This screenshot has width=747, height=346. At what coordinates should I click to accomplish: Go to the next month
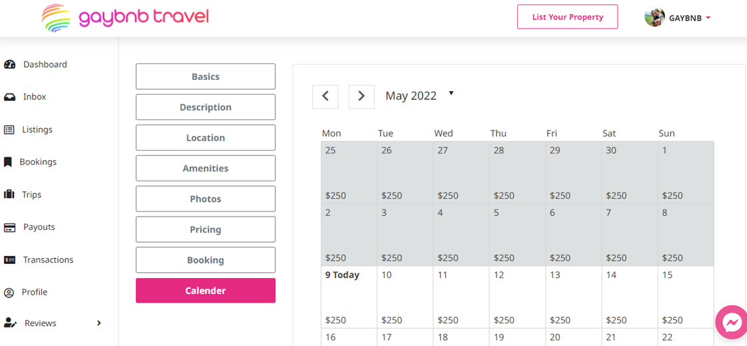(361, 96)
